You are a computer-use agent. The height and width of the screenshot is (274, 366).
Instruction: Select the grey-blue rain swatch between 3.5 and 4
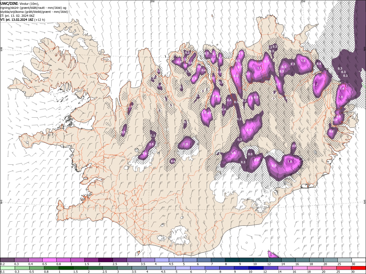click(139, 268)
